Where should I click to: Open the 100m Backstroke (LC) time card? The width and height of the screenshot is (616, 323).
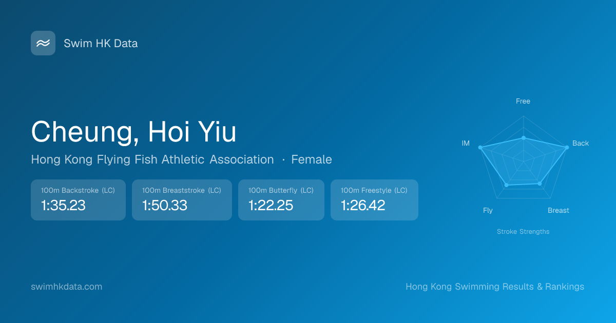click(x=78, y=200)
